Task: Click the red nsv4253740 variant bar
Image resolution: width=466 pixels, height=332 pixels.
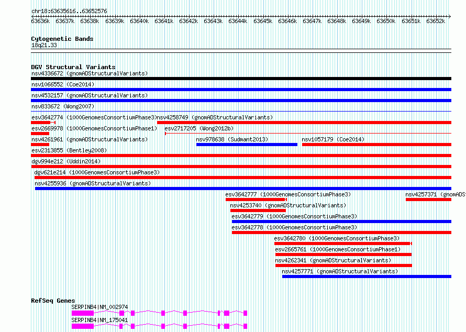Action: click(x=258, y=211)
